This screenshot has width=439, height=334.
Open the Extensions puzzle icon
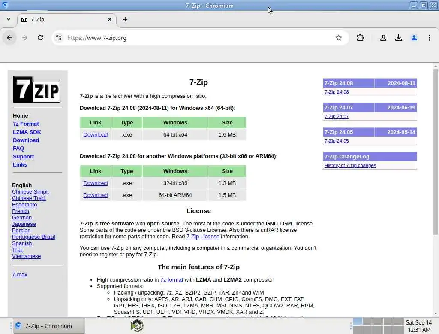(x=360, y=38)
